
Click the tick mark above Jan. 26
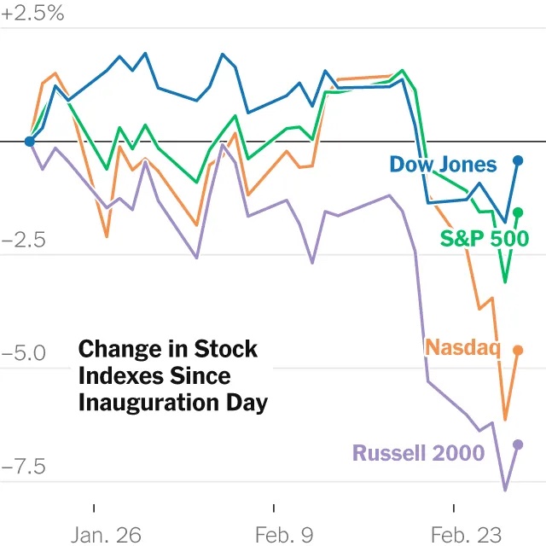(x=94, y=508)
